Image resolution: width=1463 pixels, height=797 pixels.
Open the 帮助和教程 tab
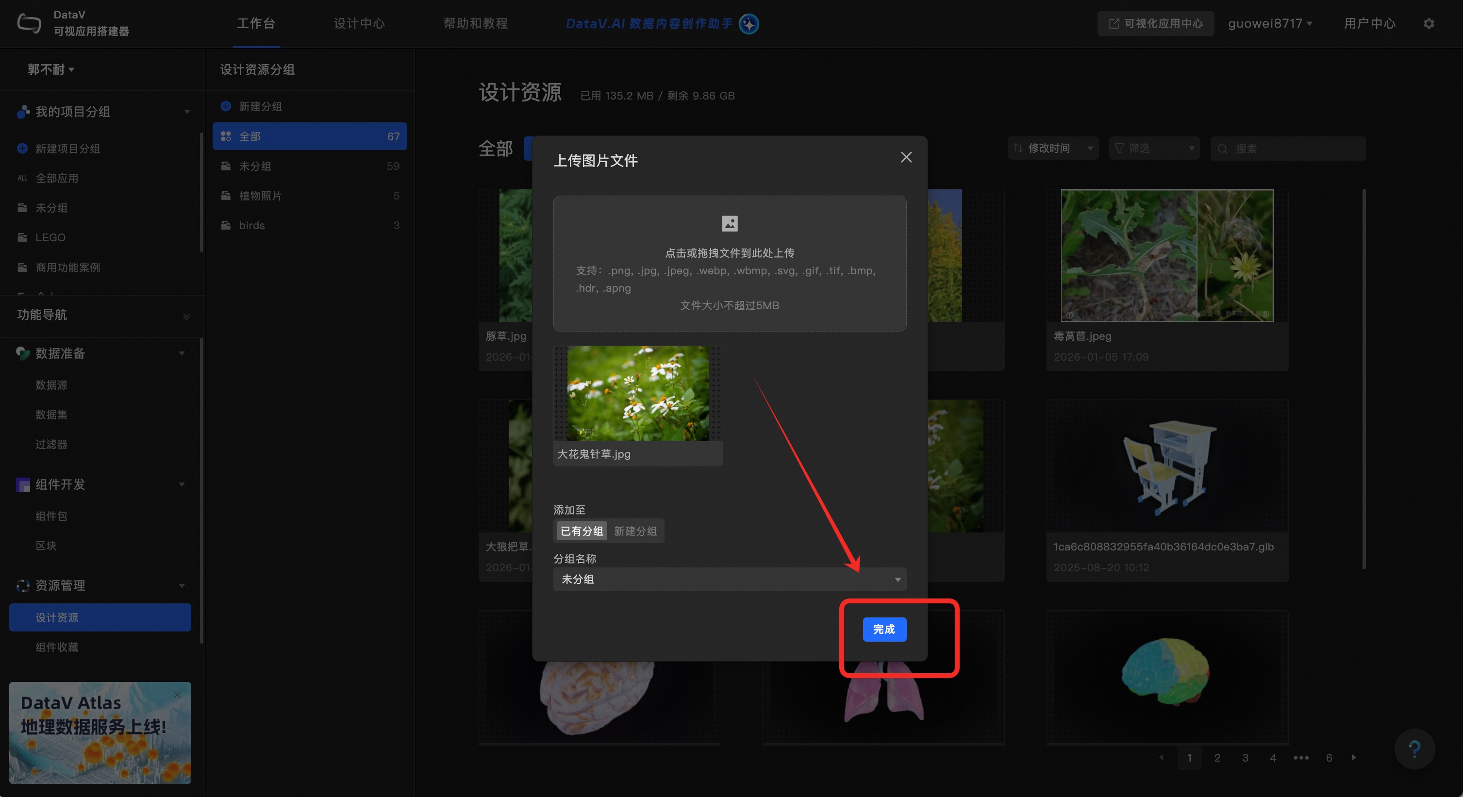click(x=475, y=24)
